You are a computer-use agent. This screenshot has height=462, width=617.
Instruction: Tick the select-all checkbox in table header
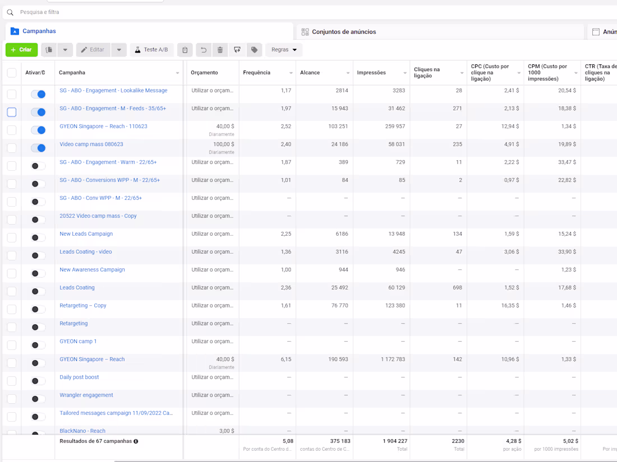pos(12,73)
